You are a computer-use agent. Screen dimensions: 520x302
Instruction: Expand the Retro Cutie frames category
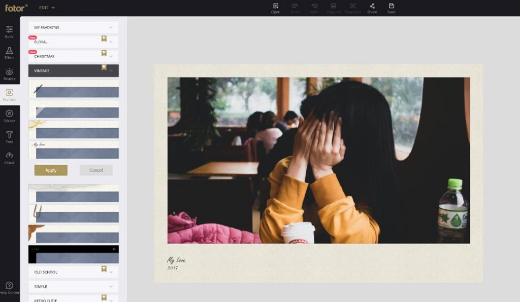tap(74, 298)
